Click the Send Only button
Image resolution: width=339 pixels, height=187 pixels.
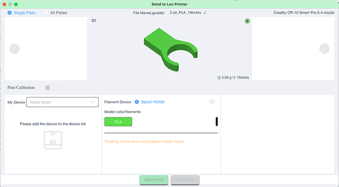coord(185,180)
